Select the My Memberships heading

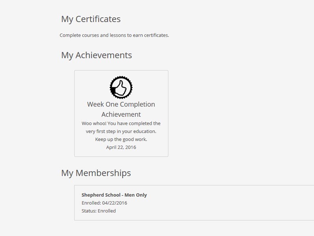[x=96, y=173]
